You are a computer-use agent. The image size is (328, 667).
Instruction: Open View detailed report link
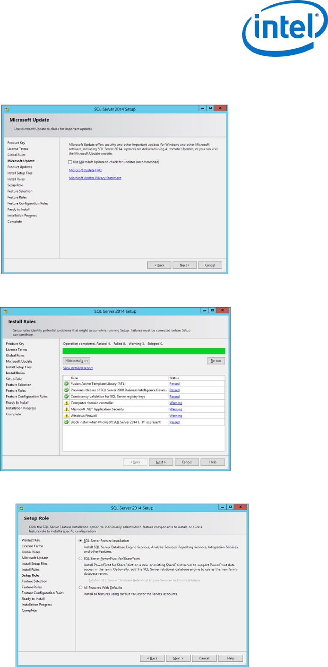pos(78,368)
